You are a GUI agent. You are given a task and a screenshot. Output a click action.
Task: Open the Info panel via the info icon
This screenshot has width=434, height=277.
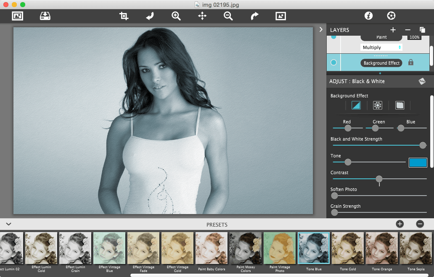(368, 16)
